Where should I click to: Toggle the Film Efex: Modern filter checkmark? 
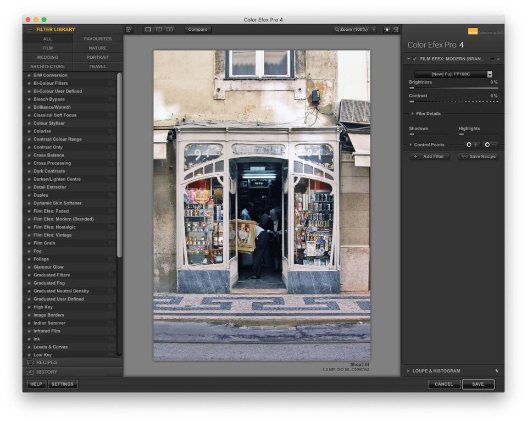pos(414,59)
